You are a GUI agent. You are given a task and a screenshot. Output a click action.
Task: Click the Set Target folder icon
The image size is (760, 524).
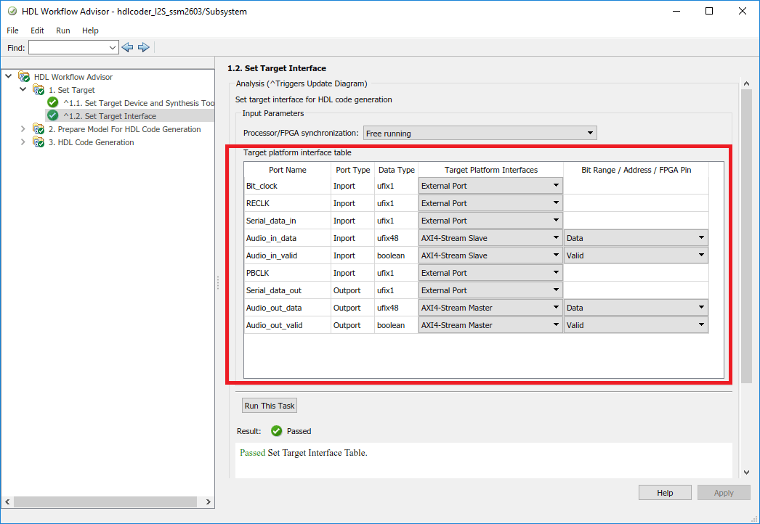39,89
